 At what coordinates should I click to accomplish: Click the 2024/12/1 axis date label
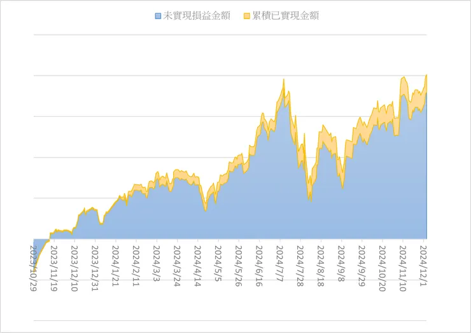[423, 266]
